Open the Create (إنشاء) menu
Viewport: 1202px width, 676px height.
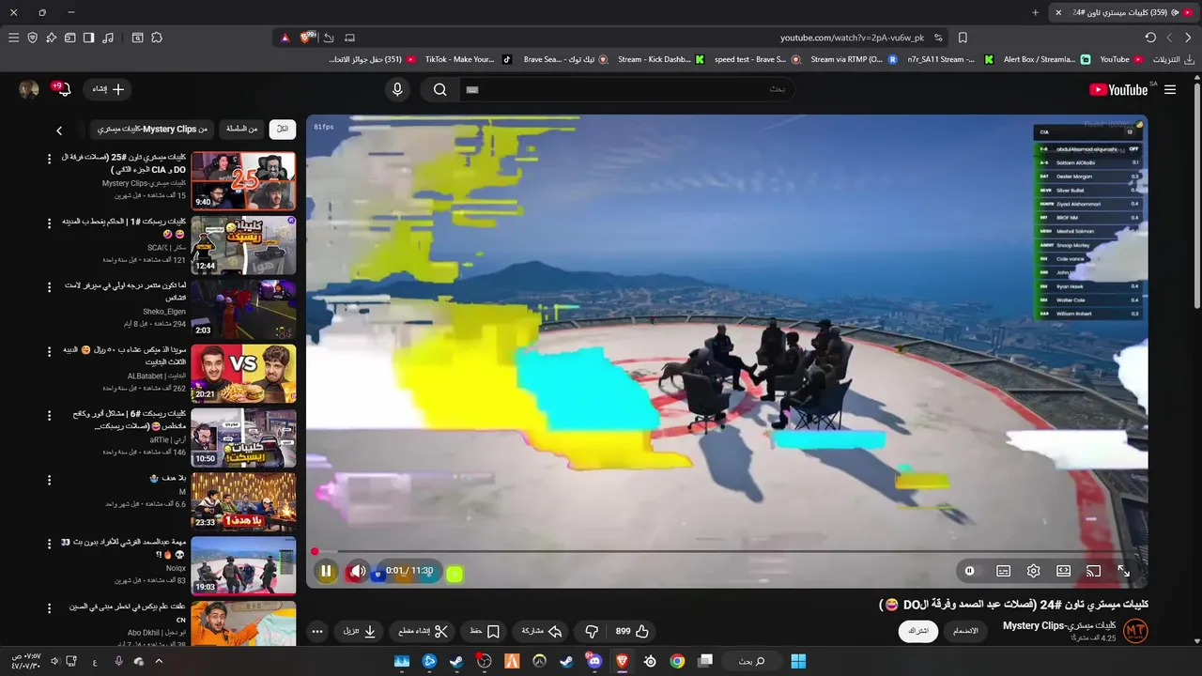tap(107, 89)
